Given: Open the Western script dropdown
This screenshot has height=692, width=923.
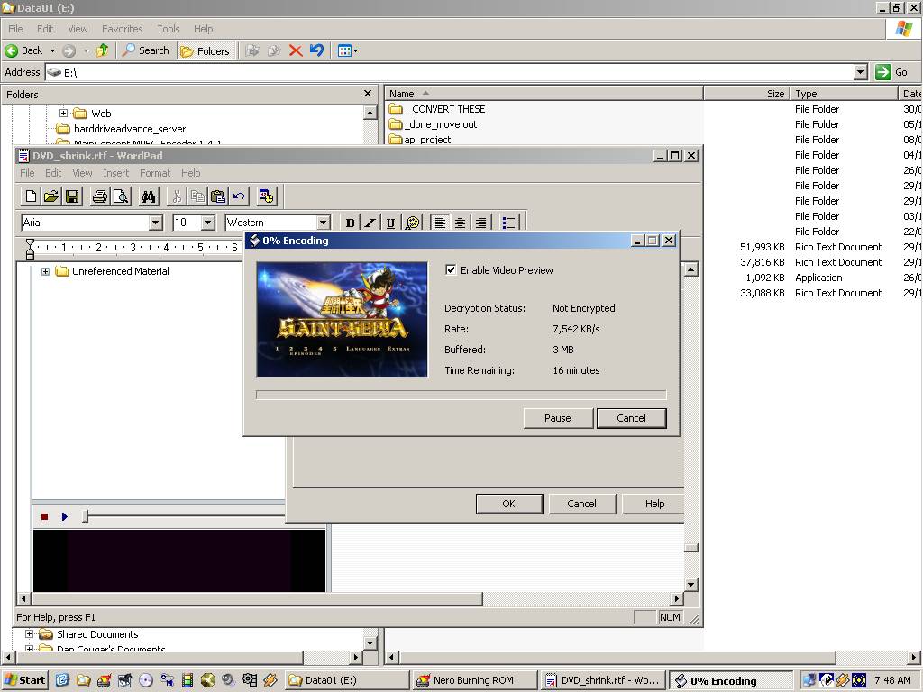Looking at the screenshot, I should pyautogui.click(x=324, y=223).
